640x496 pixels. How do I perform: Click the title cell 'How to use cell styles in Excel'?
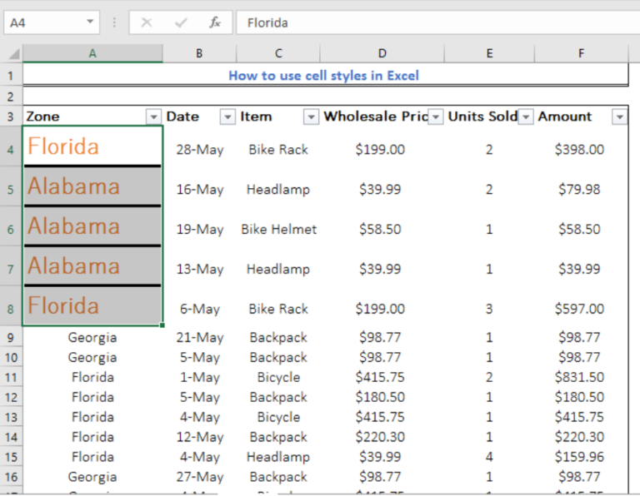[x=324, y=76]
